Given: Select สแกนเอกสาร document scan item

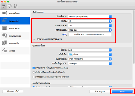Looking at the screenshot, I should pos(15,21).
